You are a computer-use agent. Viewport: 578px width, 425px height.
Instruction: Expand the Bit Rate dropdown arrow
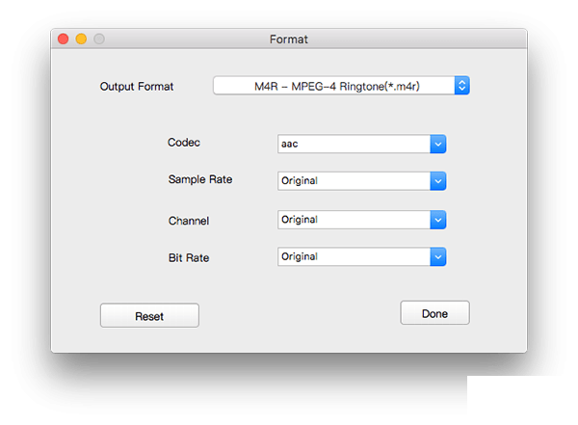[438, 256]
